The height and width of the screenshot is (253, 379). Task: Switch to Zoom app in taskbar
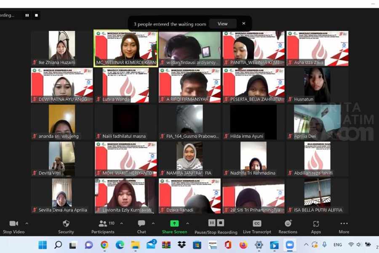[290, 245]
